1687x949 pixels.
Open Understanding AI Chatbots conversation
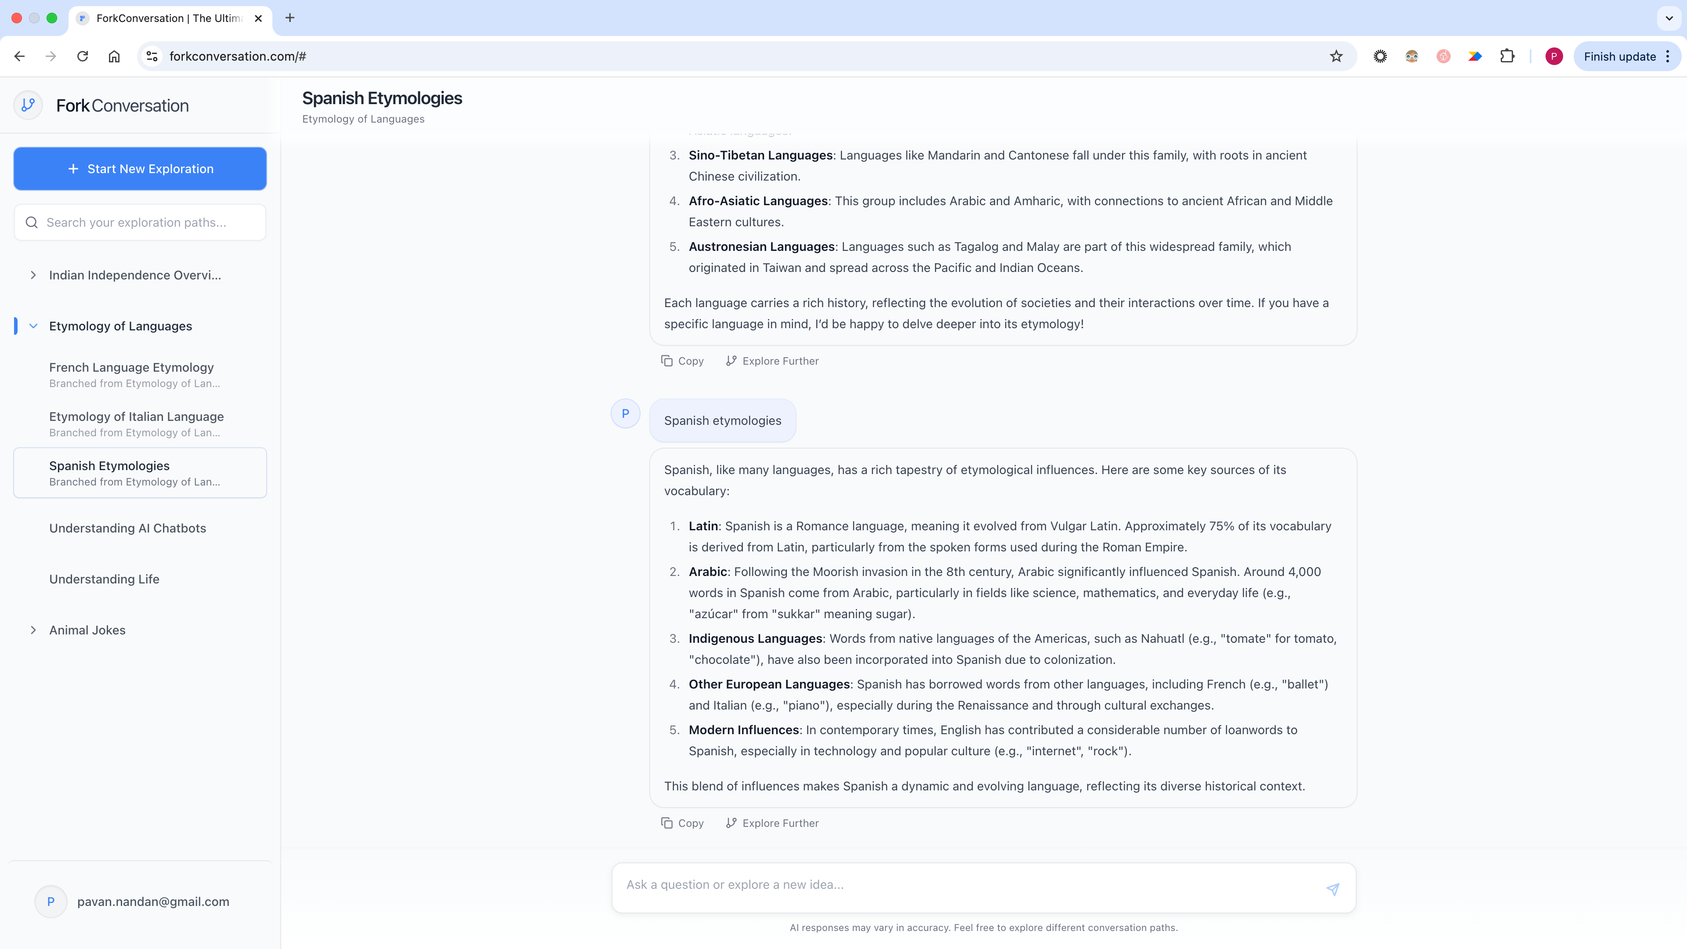pos(128,529)
